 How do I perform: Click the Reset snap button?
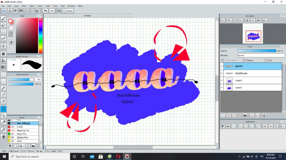68,11
